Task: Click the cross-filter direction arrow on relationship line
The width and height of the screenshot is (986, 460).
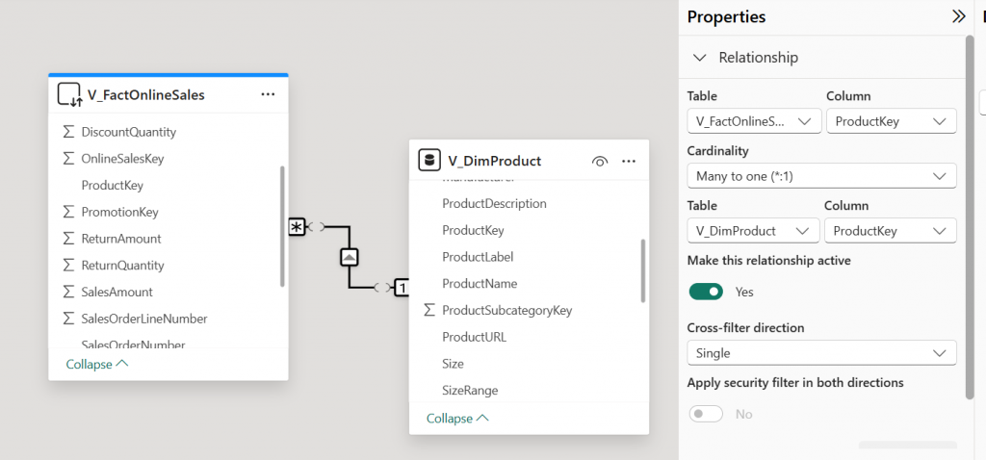Action: pos(350,257)
